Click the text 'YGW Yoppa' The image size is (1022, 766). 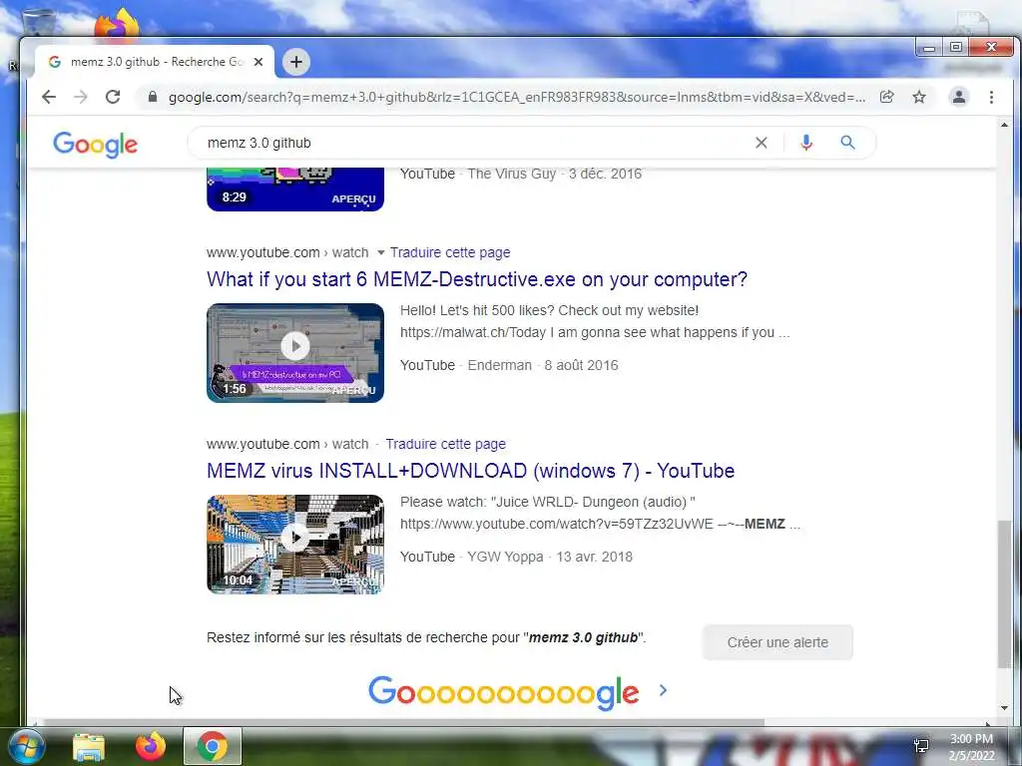[505, 557]
